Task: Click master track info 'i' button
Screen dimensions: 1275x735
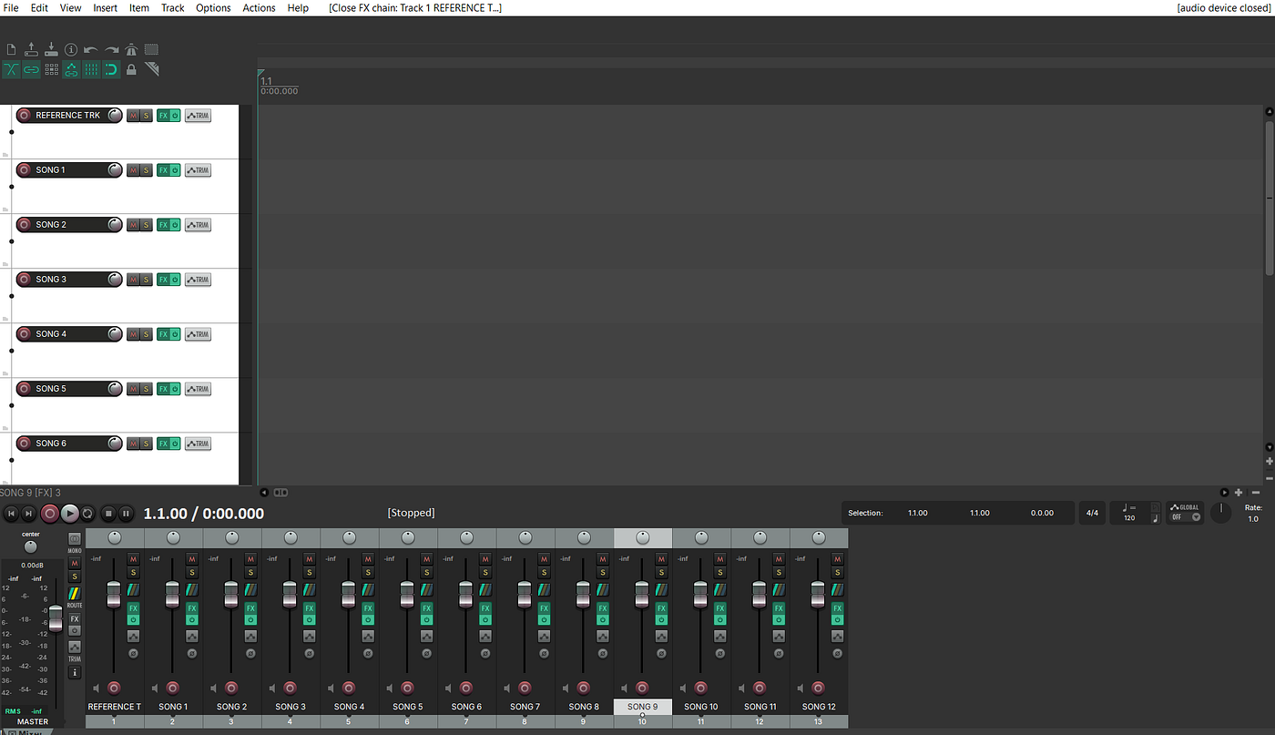Action: click(75, 672)
